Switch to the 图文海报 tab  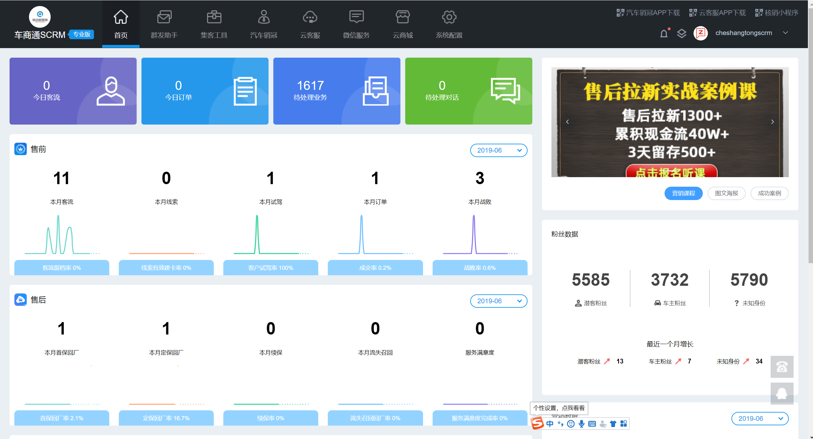click(x=726, y=193)
